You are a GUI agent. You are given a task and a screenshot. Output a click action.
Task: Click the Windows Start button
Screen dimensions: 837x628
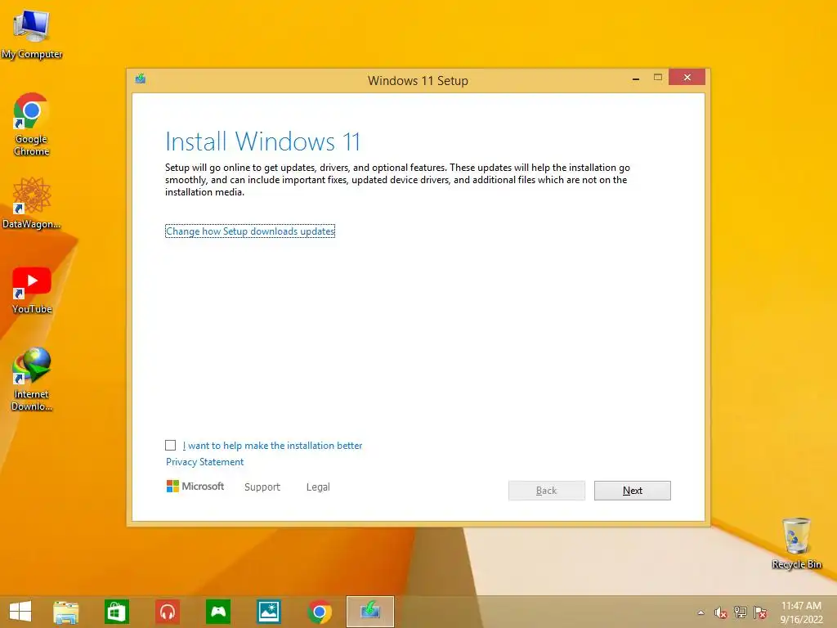[x=20, y=612]
